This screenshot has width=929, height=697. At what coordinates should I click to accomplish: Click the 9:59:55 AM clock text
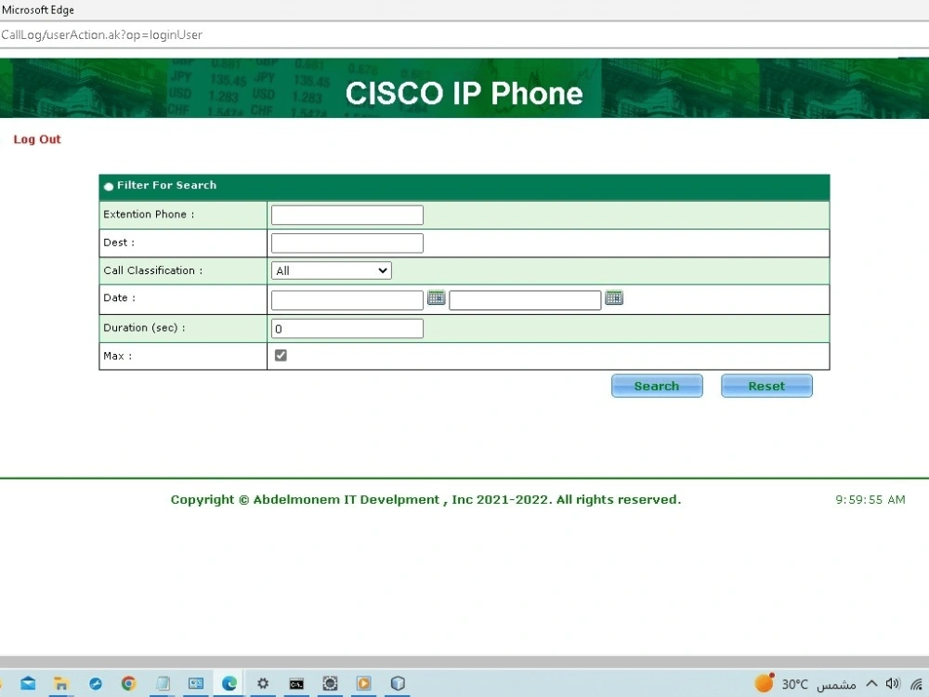(x=870, y=500)
